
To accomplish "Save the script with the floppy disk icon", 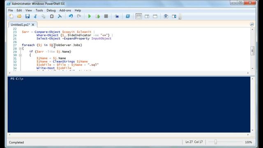I will click(28, 16).
